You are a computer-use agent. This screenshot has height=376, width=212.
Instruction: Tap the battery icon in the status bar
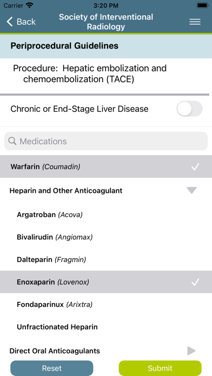pos(203,5)
